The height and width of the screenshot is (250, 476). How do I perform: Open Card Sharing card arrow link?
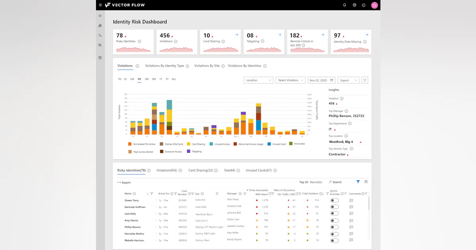237,35
